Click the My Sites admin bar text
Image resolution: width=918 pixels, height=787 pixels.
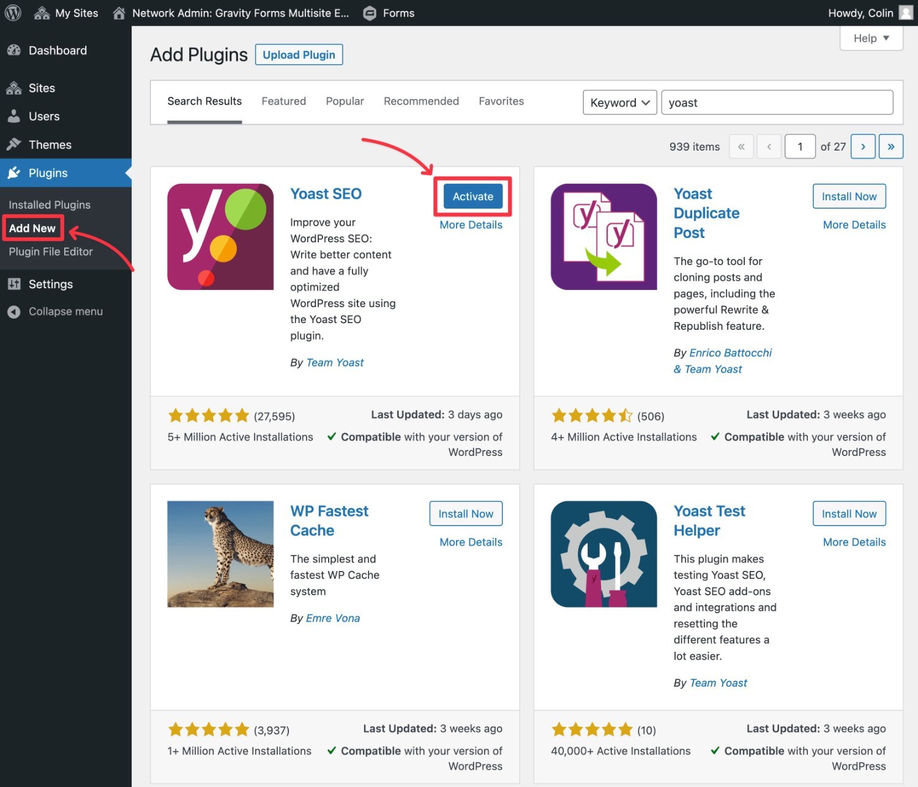[76, 13]
